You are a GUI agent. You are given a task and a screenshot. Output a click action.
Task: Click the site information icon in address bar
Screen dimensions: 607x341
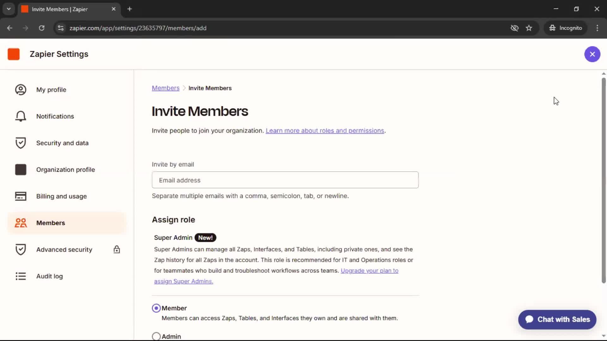61,28
